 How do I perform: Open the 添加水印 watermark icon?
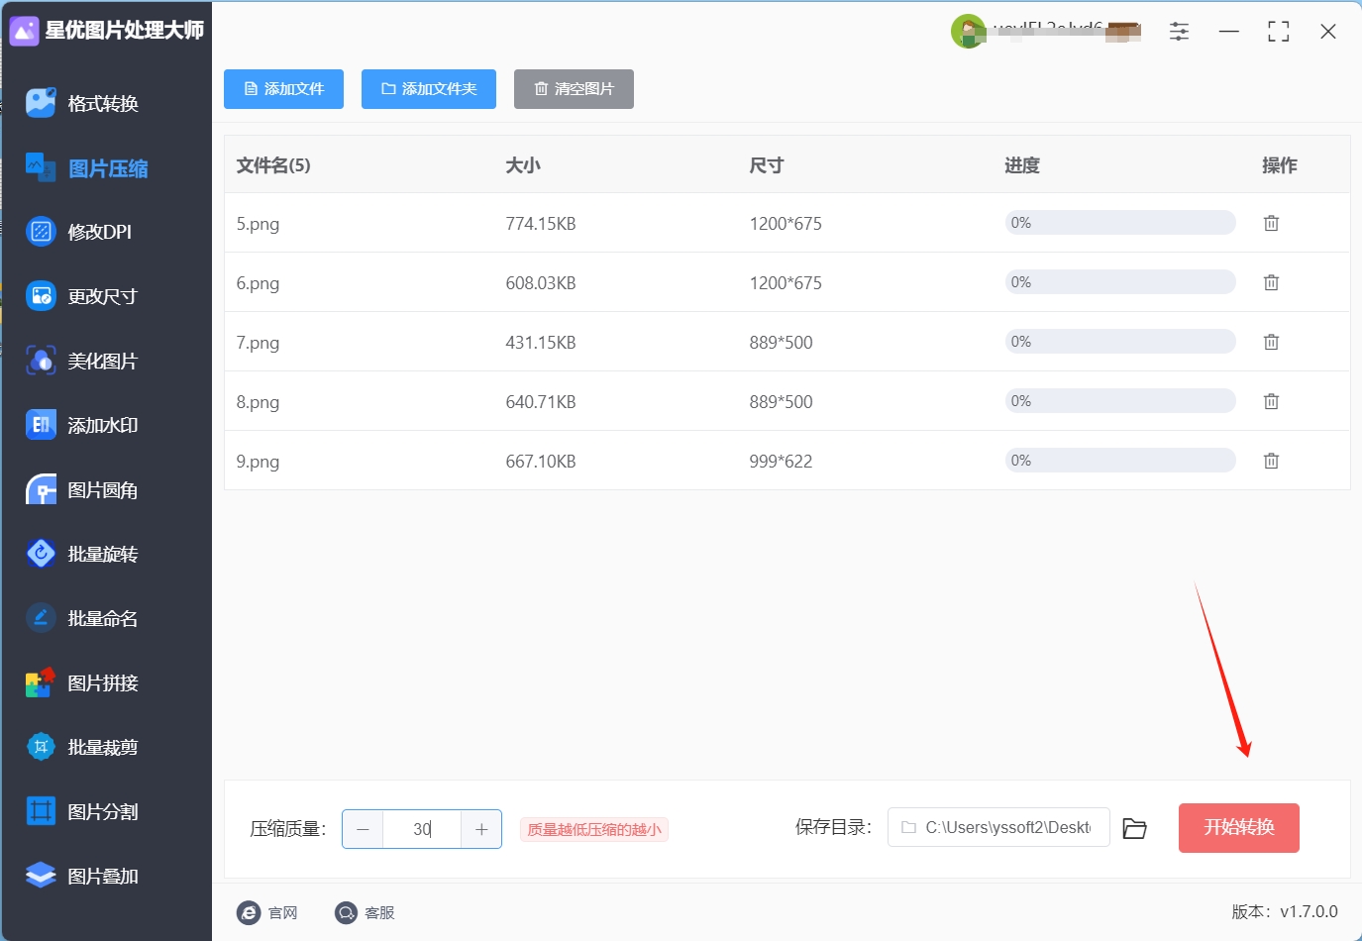[x=41, y=425]
